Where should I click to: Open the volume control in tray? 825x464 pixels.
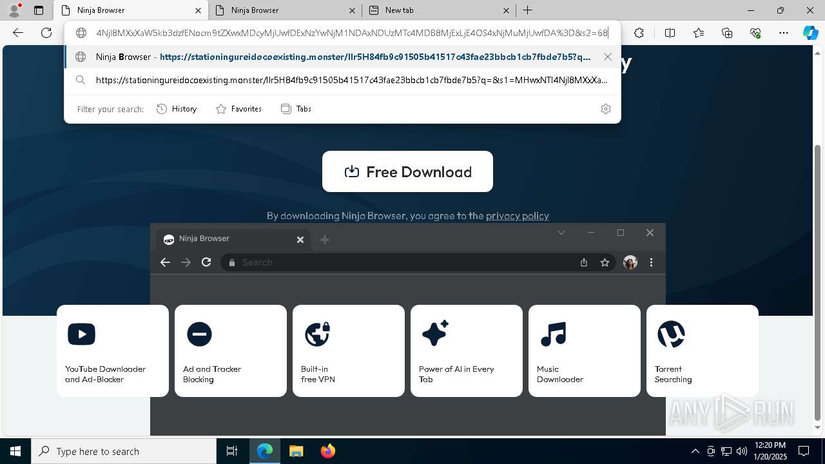click(x=741, y=451)
